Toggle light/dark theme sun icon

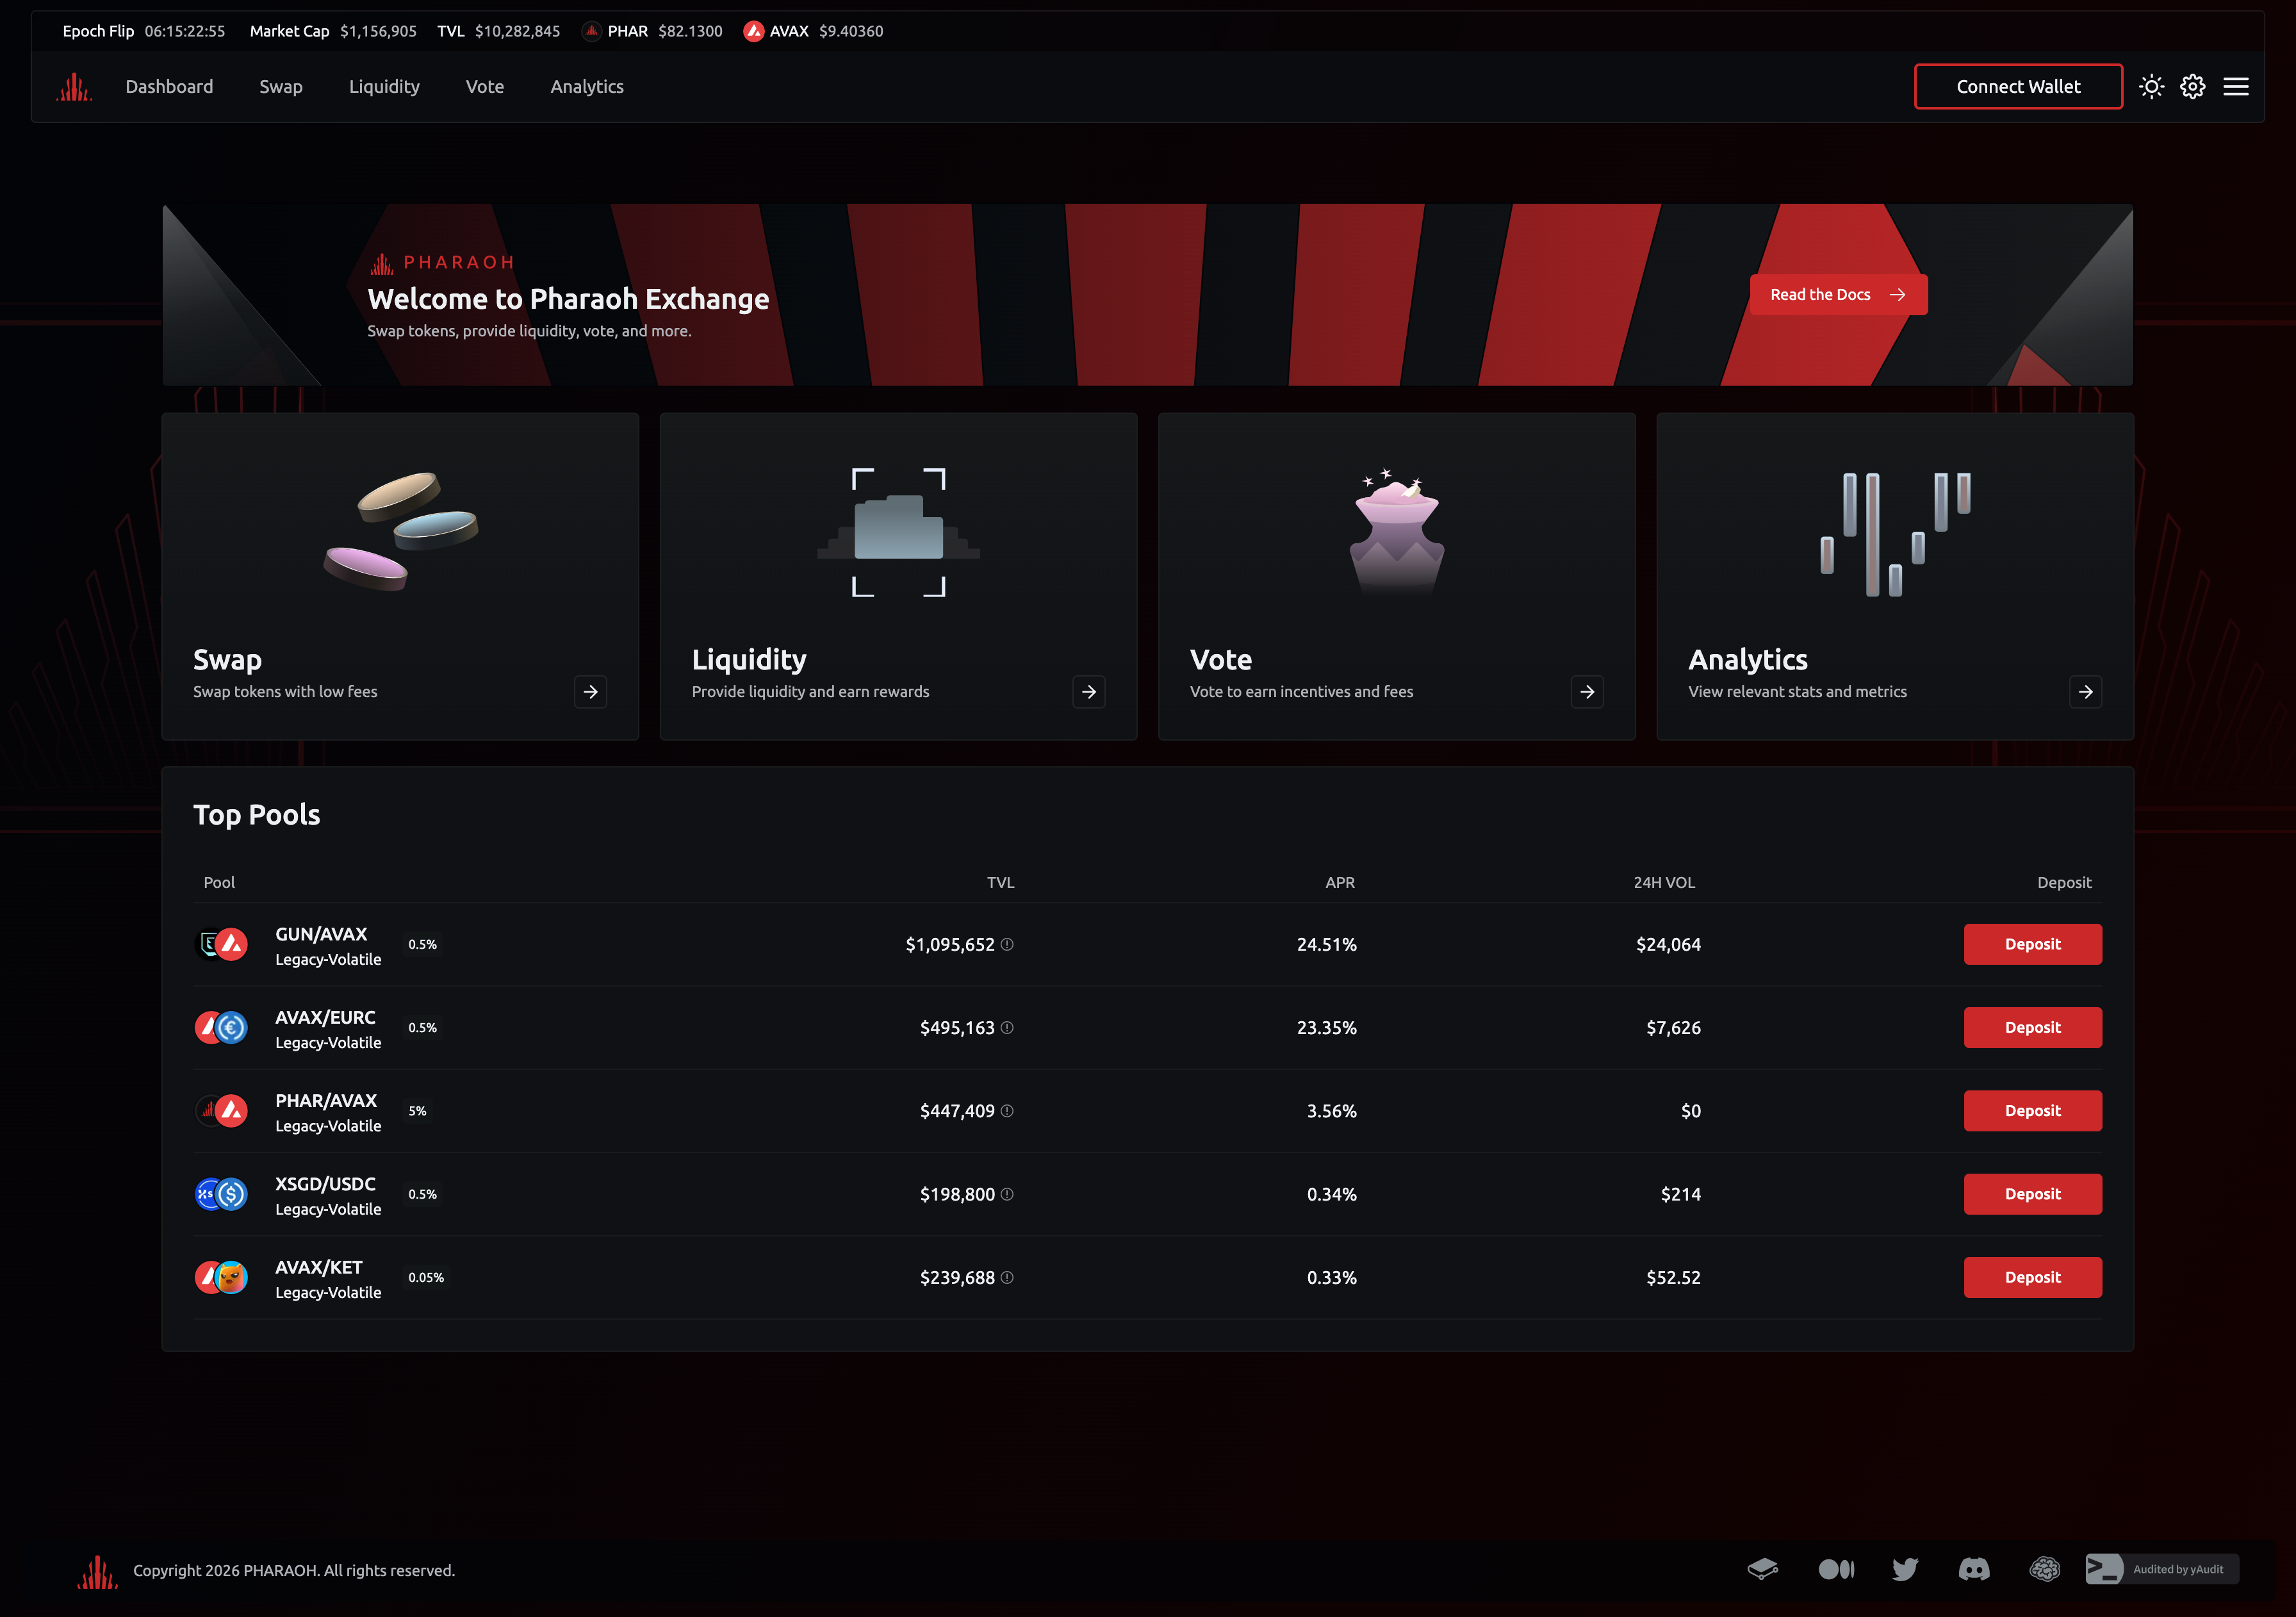click(x=2151, y=87)
